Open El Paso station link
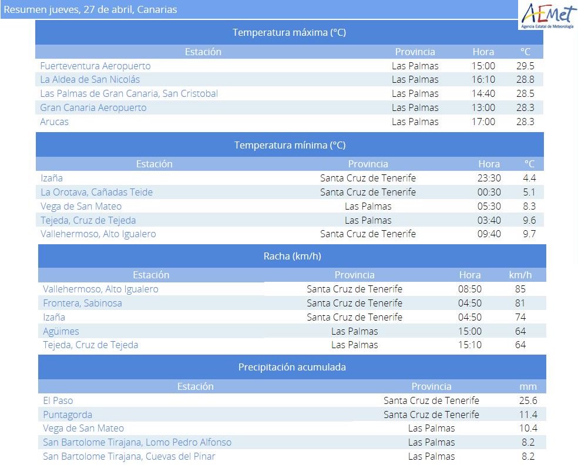578x465 pixels. (x=58, y=400)
